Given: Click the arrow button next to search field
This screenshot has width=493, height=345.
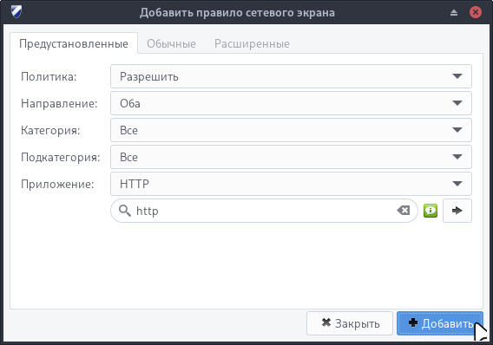Looking at the screenshot, I should [457, 211].
